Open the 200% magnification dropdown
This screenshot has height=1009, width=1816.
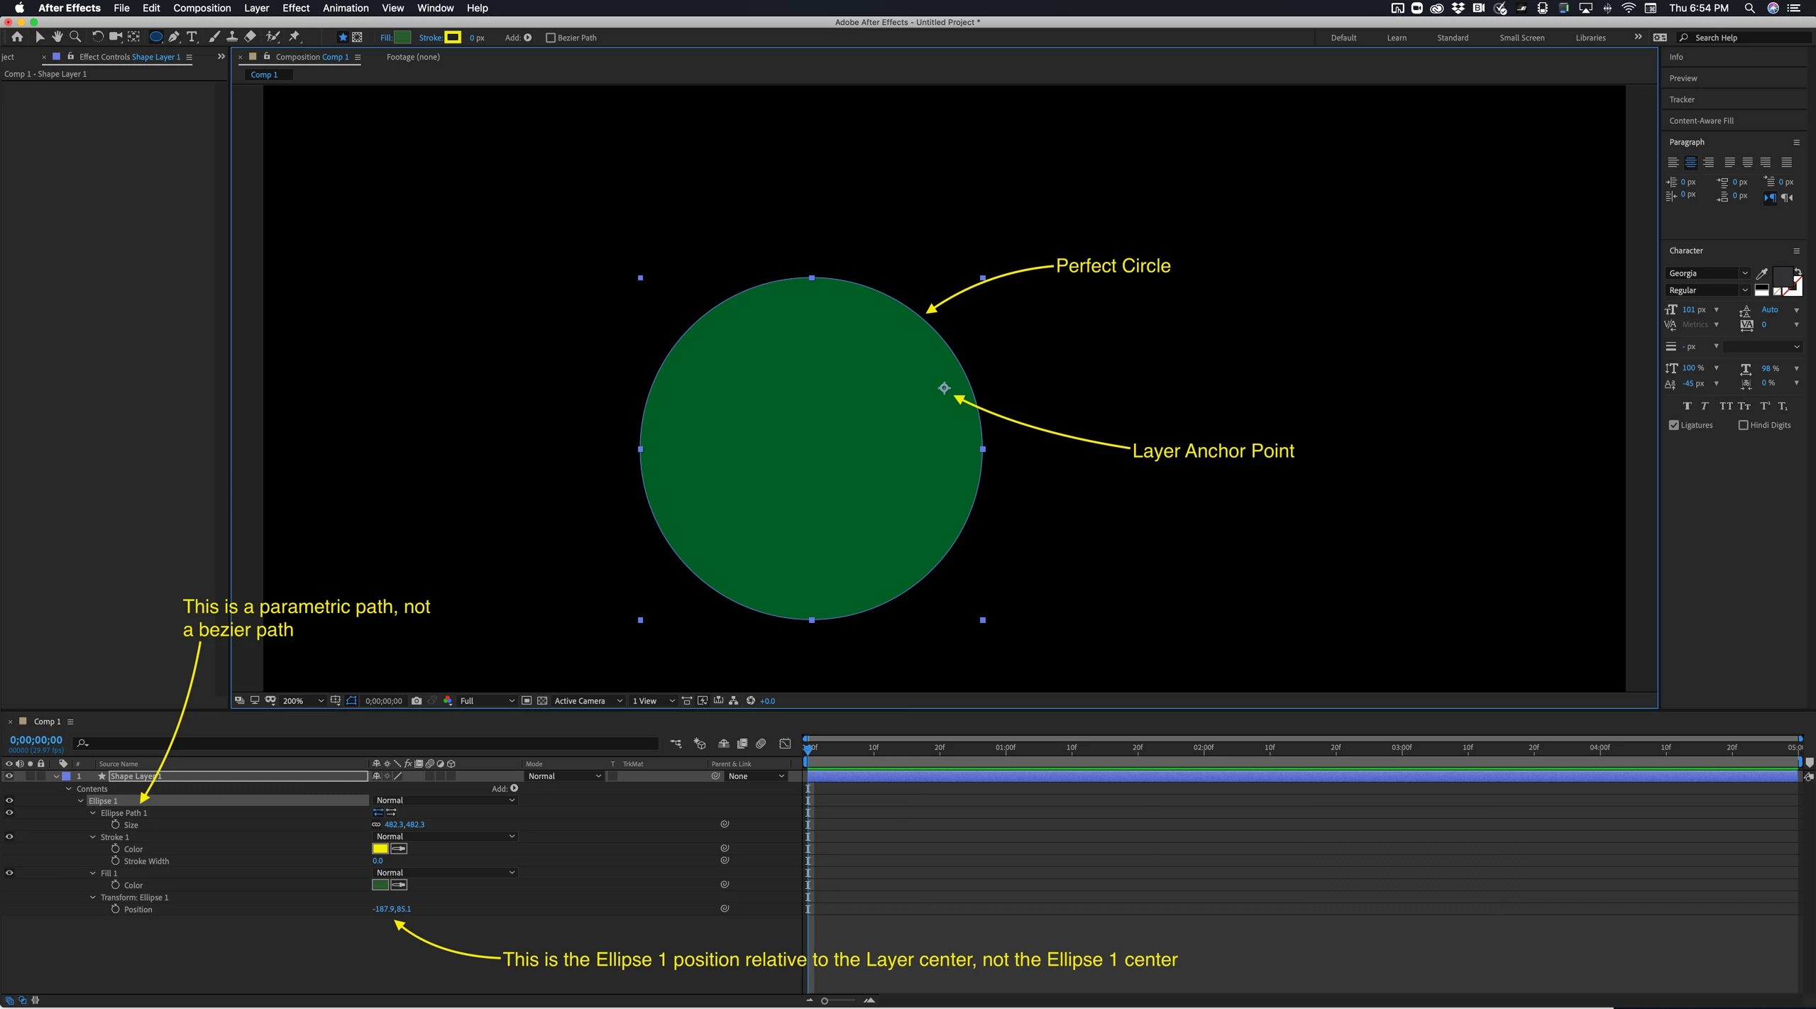coord(302,700)
